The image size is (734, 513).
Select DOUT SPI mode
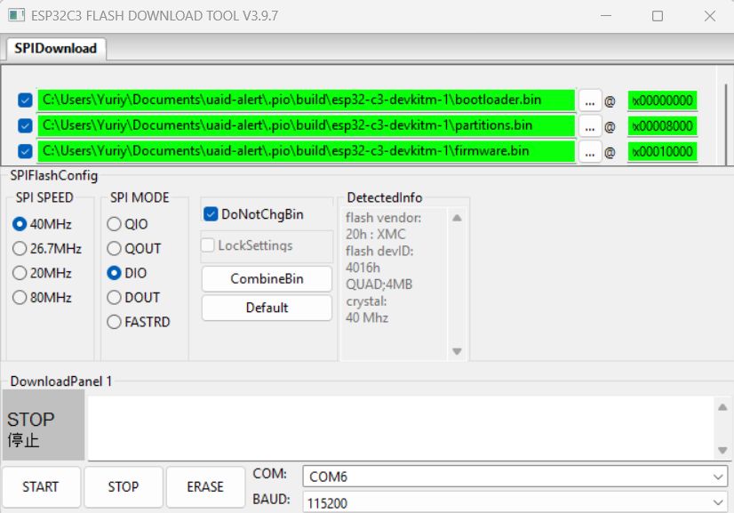[x=133, y=298]
